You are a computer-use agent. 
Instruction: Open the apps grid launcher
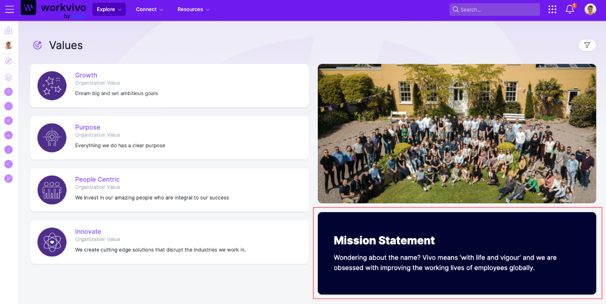(x=552, y=9)
